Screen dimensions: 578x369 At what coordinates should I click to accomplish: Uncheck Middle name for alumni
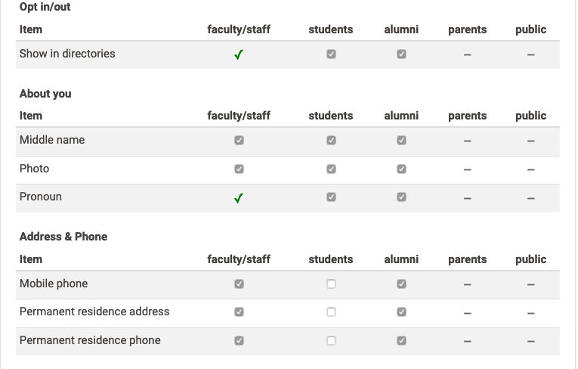(x=401, y=140)
